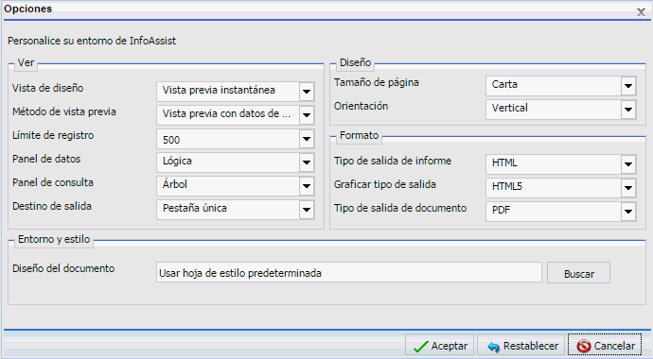
Task: Click the 'Opciones' dialog title
Action: [x=27, y=9]
